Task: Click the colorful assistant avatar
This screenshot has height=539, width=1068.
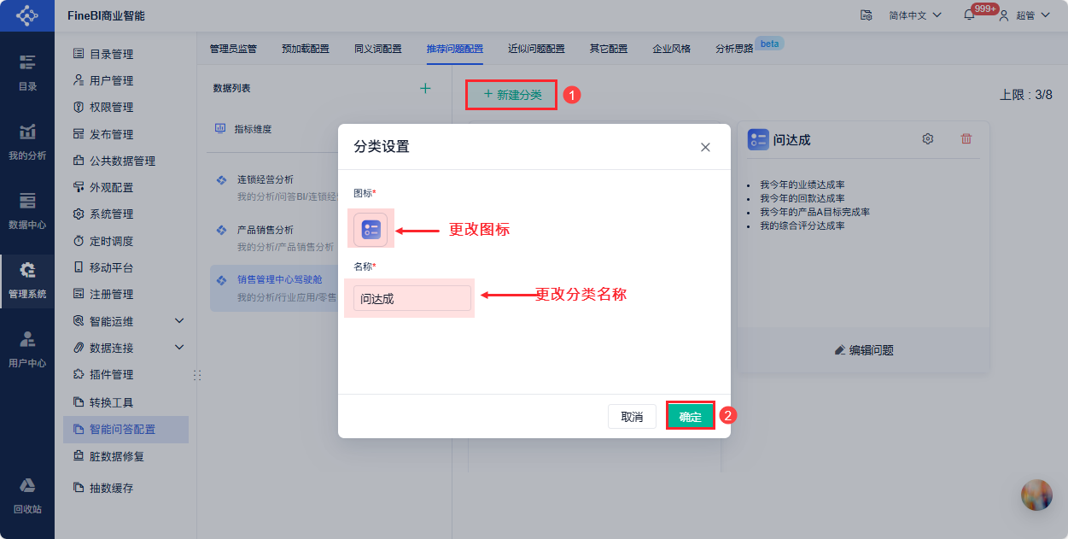Action: tap(1036, 495)
